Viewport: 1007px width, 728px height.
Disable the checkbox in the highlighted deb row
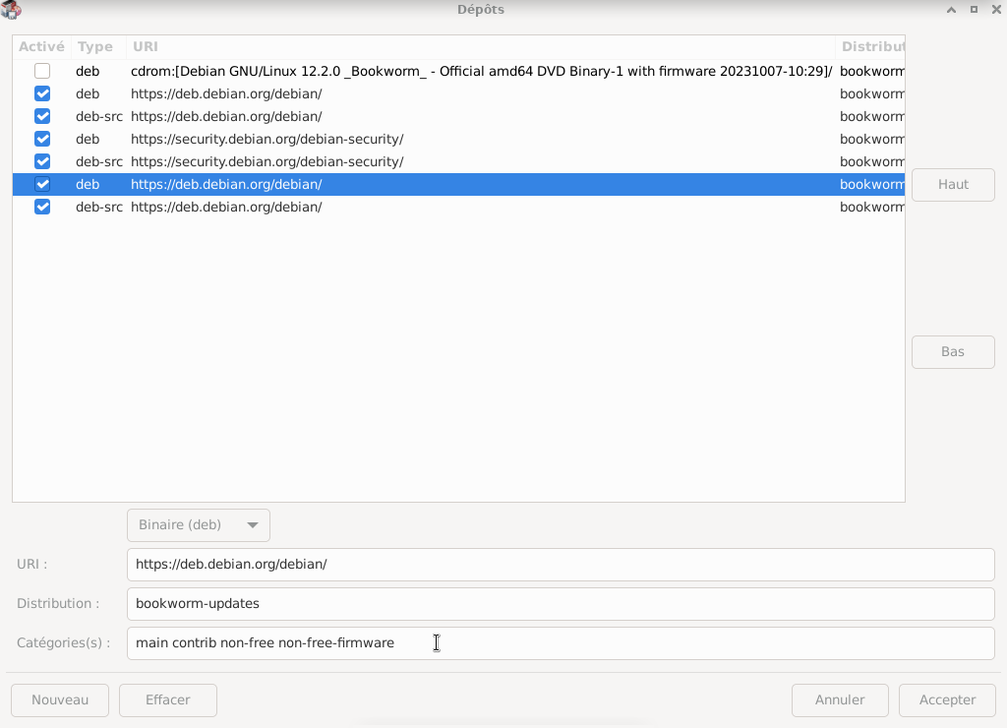coord(42,184)
